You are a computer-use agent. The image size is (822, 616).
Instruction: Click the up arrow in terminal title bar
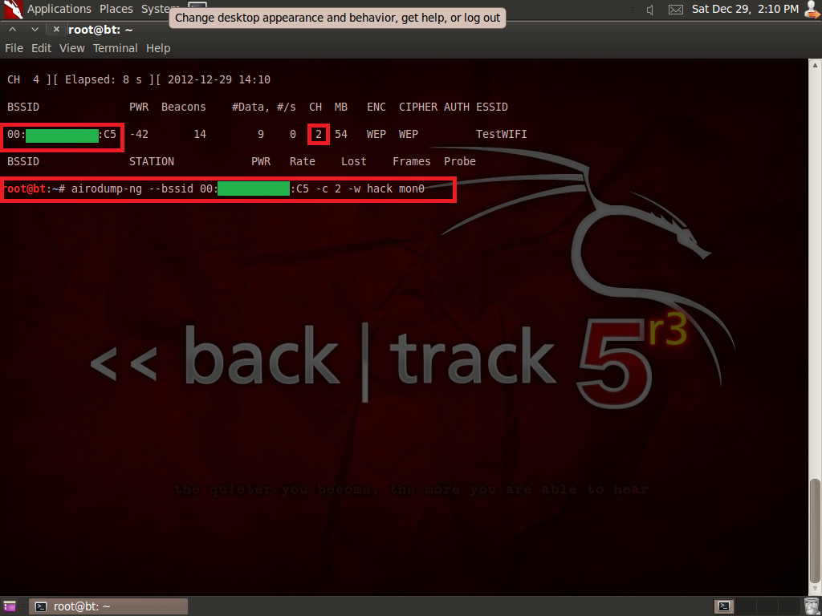[x=13, y=30]
